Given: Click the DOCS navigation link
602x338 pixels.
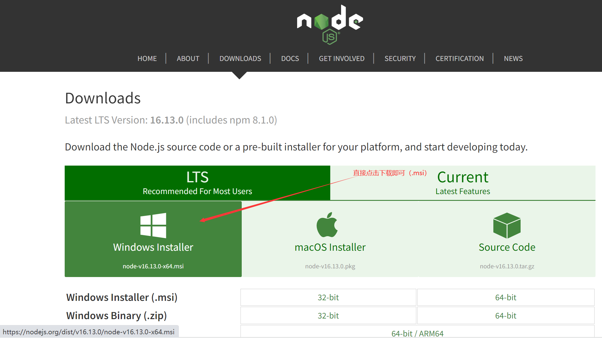Looking at the screenshot, I should 289,58.
